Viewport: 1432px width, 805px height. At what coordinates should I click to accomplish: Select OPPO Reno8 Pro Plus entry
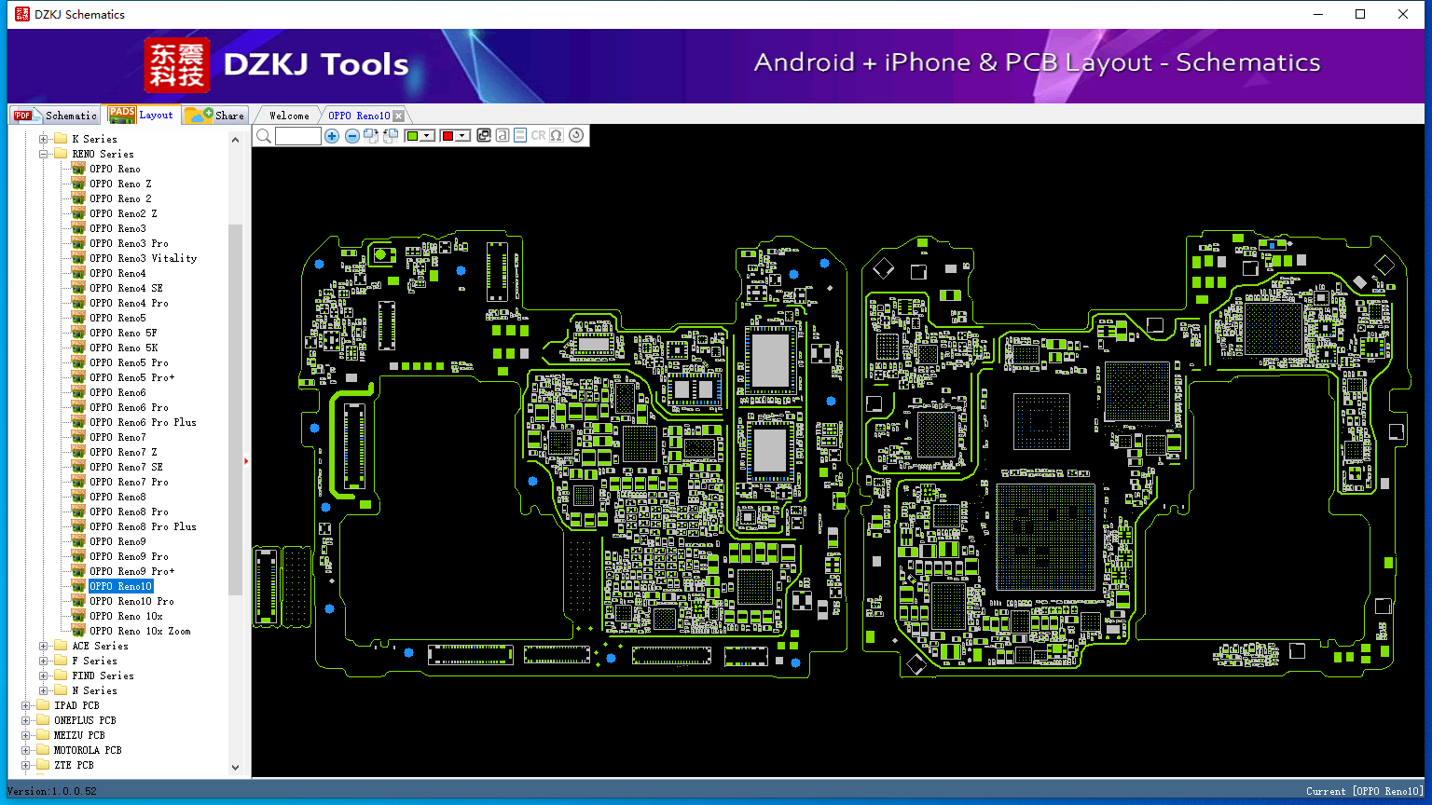pyautogui.click(x=143, y=526)
